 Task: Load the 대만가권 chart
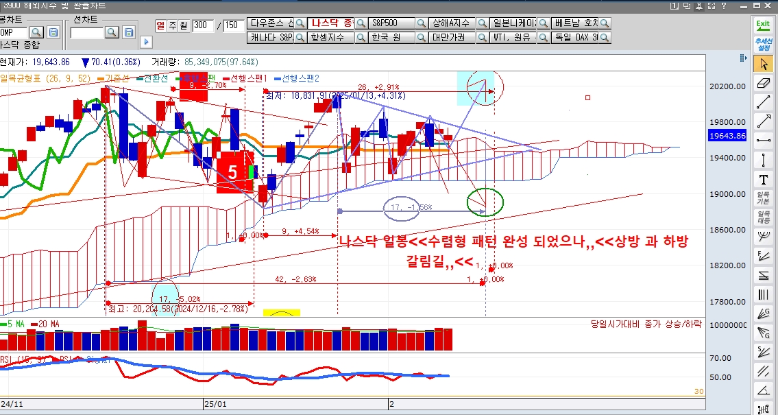452,38
